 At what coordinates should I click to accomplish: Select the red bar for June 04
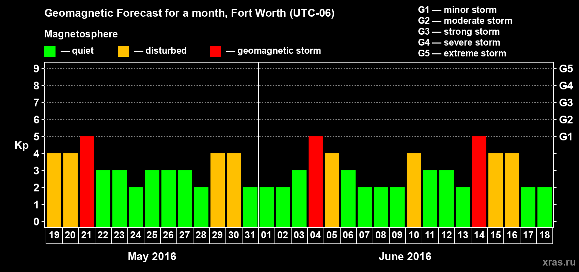point(316,182)
